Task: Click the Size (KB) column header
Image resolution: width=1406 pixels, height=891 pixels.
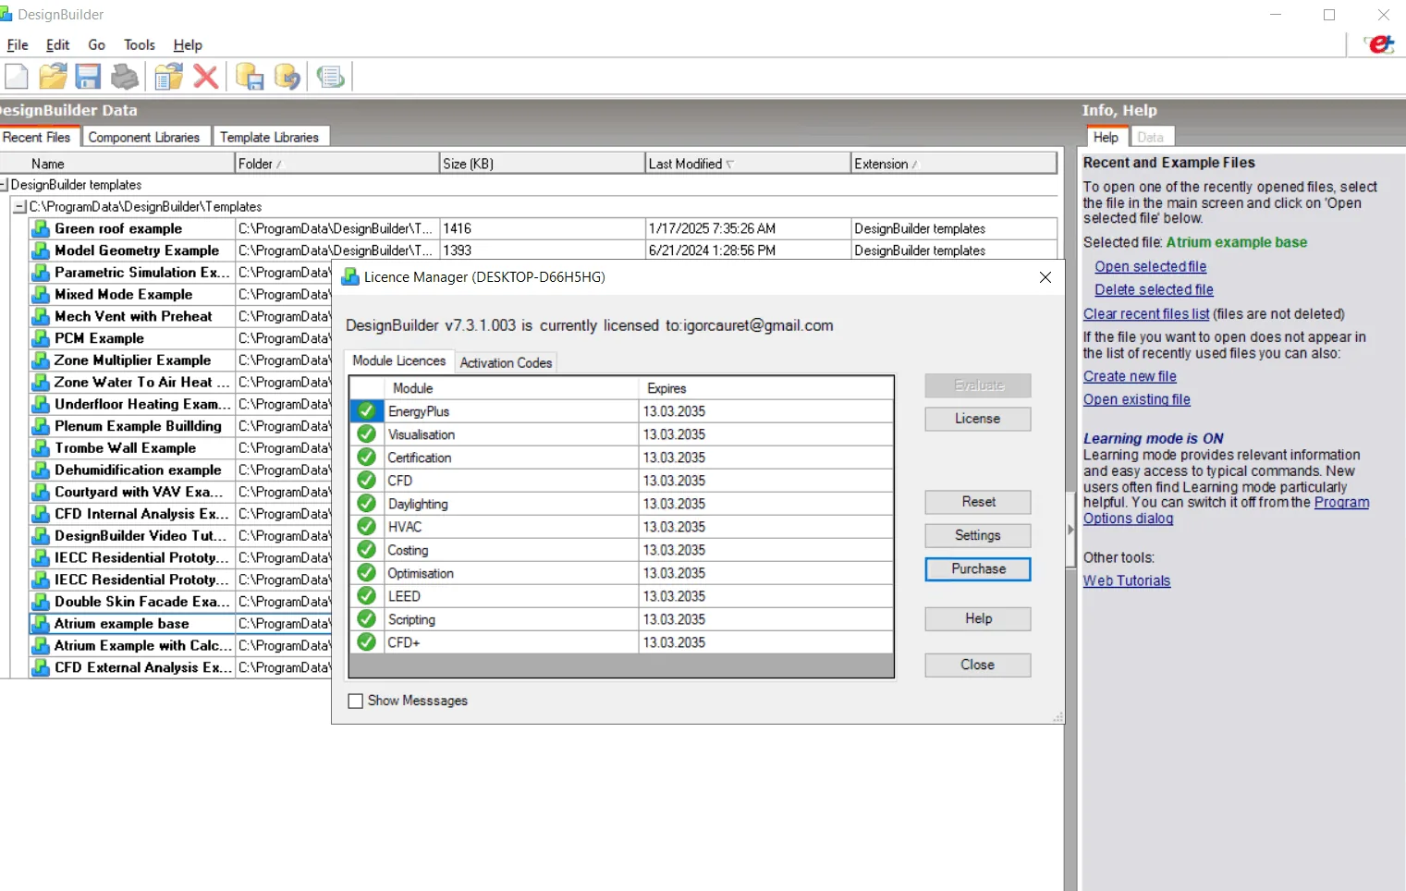Action: click(x=543, y=164)
